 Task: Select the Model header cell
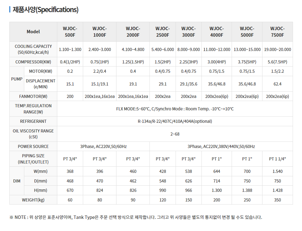[x=33, y=32]
